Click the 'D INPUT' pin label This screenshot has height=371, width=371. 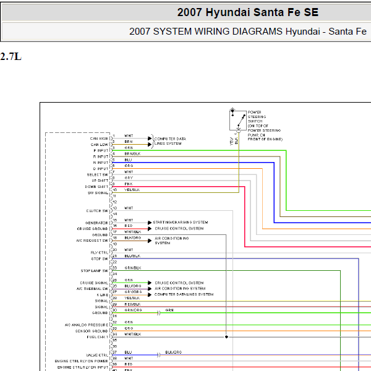pos(101,169)
